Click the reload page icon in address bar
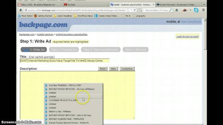 (135, 10)
